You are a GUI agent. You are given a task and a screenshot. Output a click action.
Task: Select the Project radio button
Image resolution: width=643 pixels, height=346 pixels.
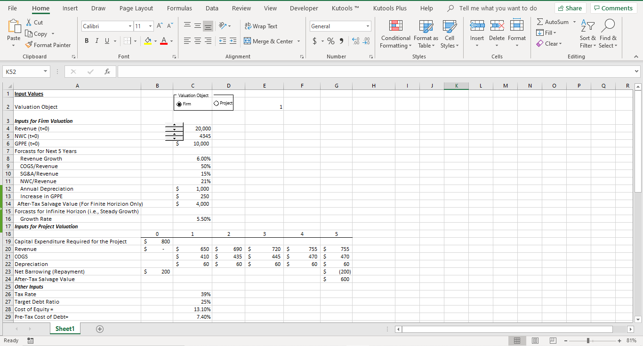(x=216, y=103)
